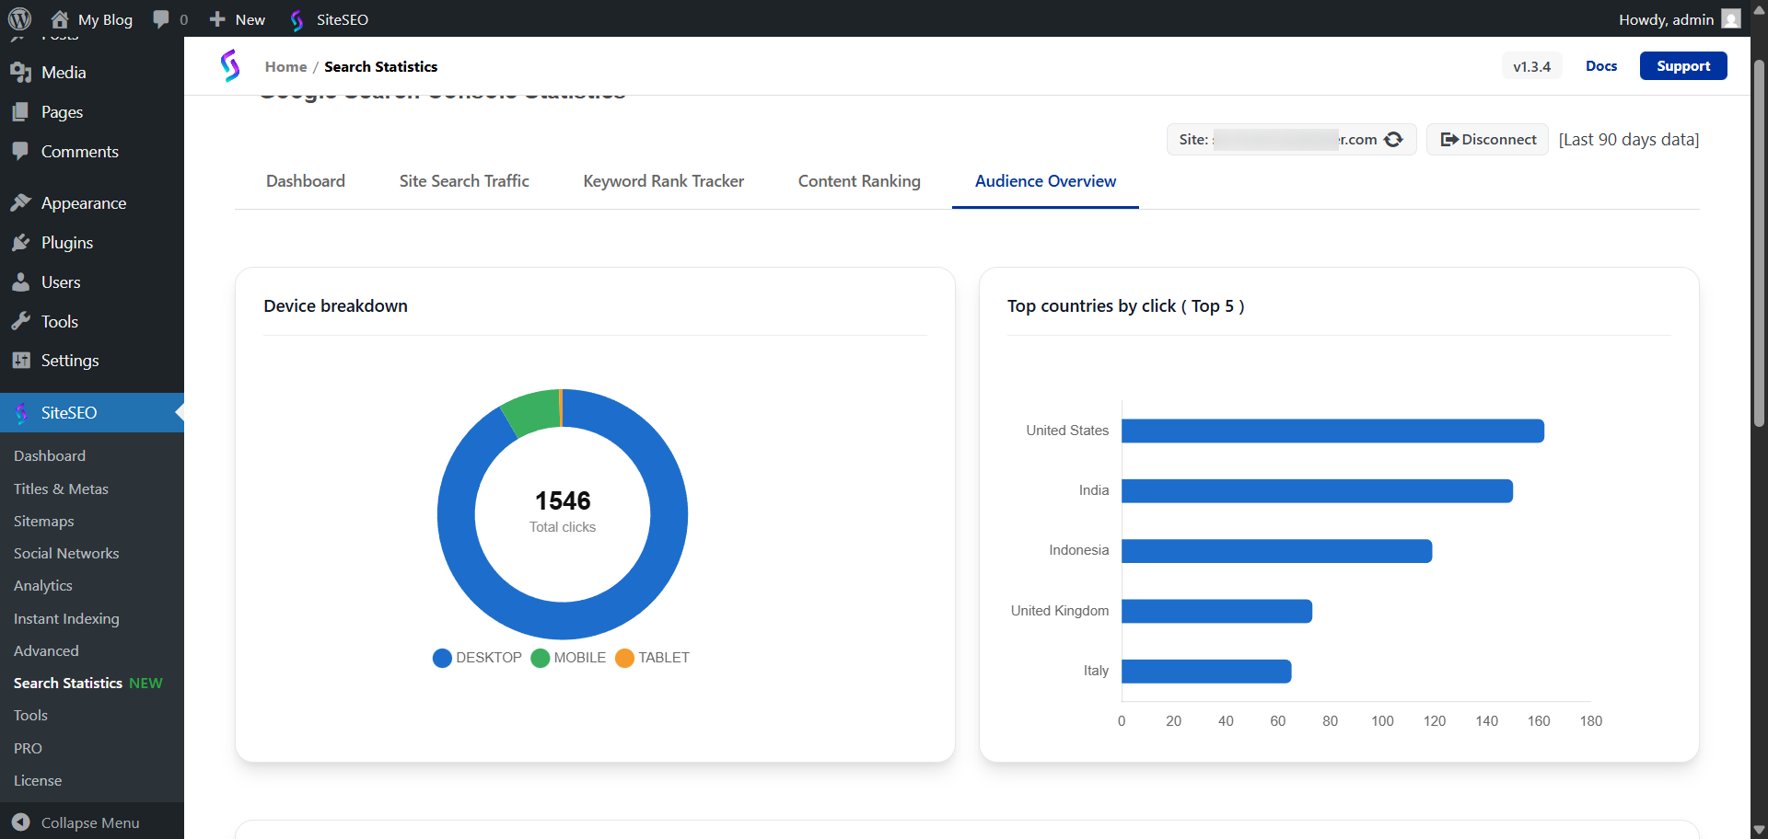Open the Docs link
Screen dimensions: 1768x839
(1601, 65)
